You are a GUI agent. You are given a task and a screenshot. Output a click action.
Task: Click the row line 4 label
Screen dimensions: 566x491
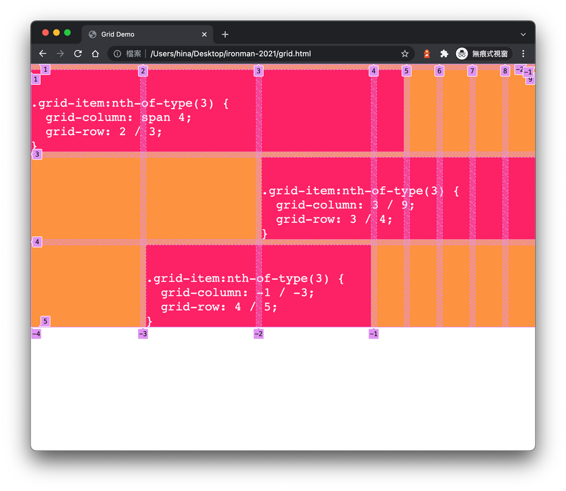point(37,242)
